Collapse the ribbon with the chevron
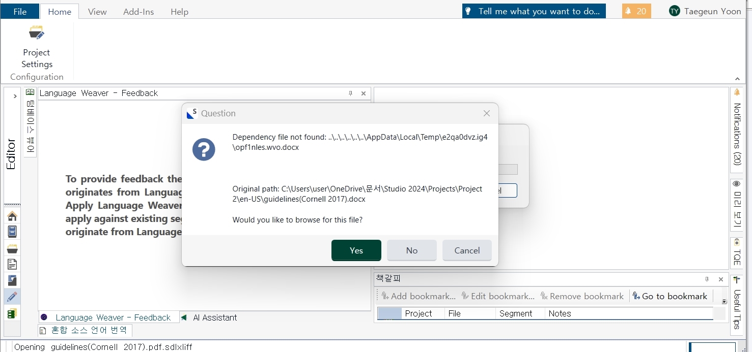Image resolution: width=752 pixels, height=352 pixels. pyautogui.click(x=737, y=79)
